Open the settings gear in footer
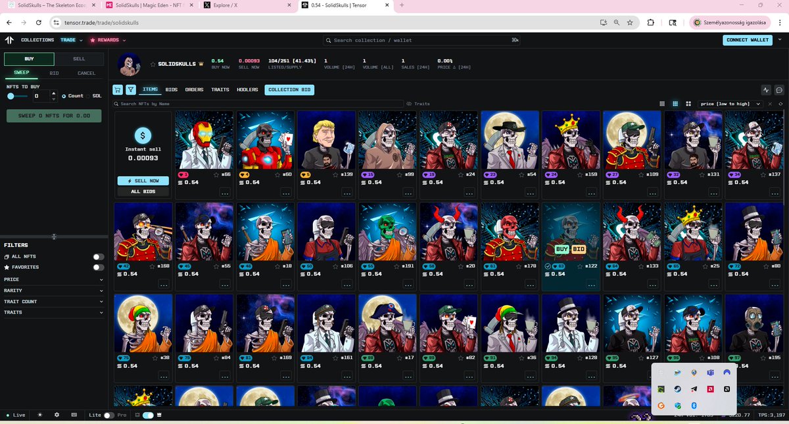Screen dimensions: 789x424 [57, 415]
